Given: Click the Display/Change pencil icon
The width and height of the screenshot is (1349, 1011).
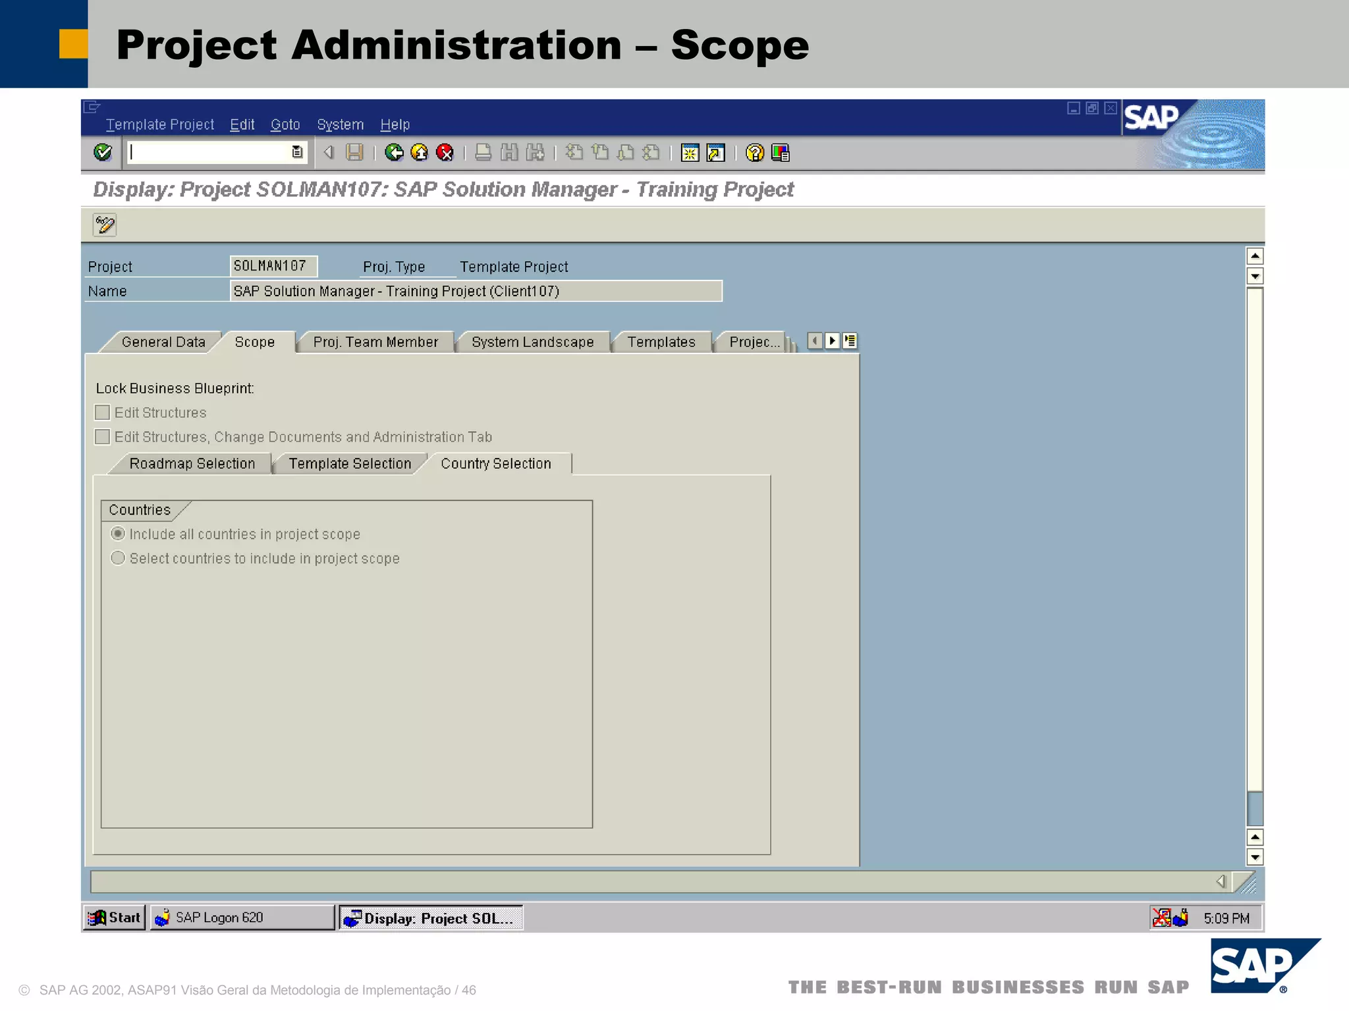Looking at the screenshot, I should pyautogui.click(x=105, y=225).
